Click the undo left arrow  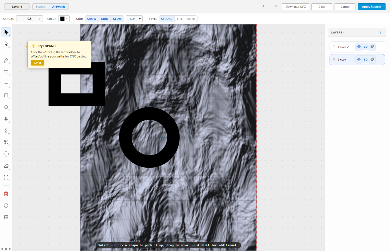pyautogui.click(x=264, y=6)
